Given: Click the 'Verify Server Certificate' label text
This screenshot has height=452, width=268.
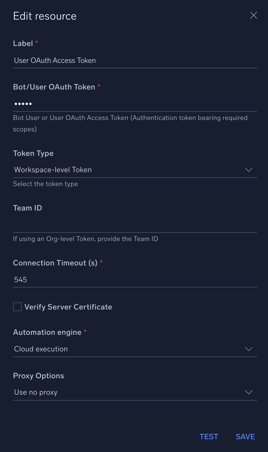Looking at the screenshot, I should click(x=68, y=307).
